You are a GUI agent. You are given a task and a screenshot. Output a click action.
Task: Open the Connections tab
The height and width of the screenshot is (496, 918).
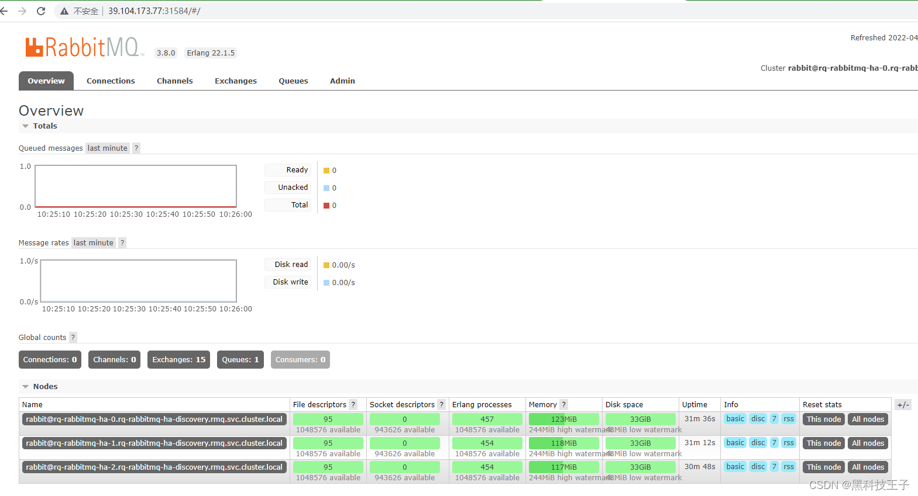(x=111, y=81)
